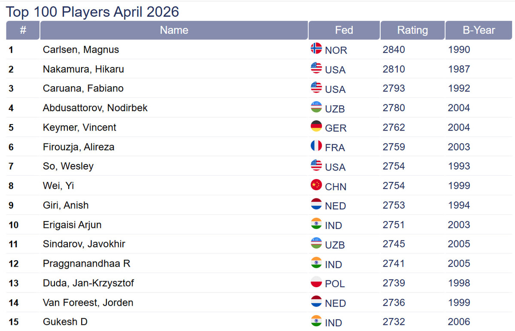Screen dimensions: 515x331
Task: Click Sindarov, Javokhir name
Action: coord(84,244)
